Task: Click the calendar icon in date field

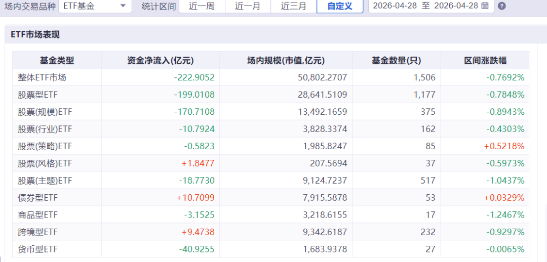Action: pyautogui.click(x=485, y=6)
